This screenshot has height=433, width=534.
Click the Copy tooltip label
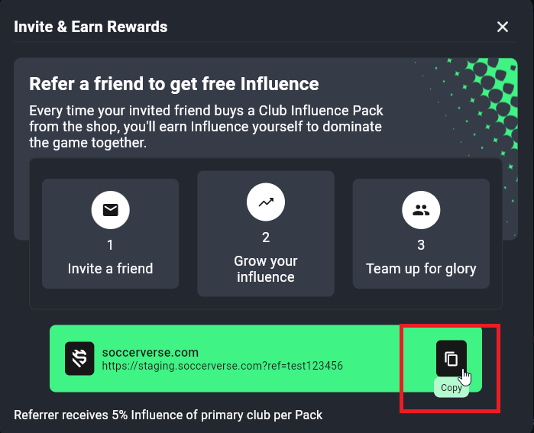point(451,387)
